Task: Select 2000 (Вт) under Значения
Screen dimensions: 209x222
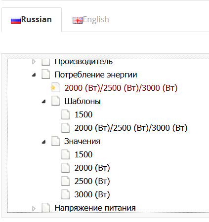Action: tap(92, 168)
